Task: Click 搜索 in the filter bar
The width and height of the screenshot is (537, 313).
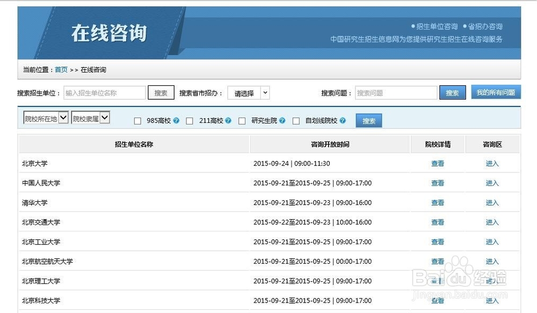Action: 369,121
